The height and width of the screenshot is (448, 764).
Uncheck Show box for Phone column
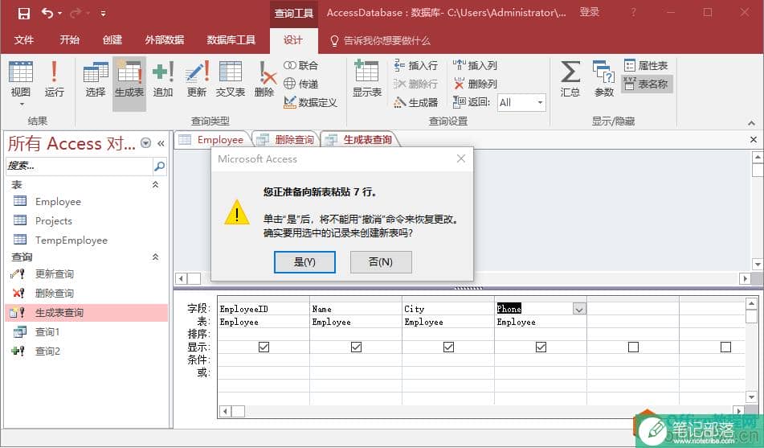[x=541, y=347]
